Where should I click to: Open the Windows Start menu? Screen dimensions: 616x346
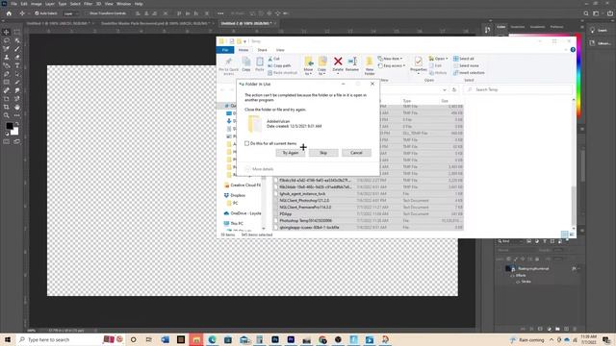pos(8,339)
